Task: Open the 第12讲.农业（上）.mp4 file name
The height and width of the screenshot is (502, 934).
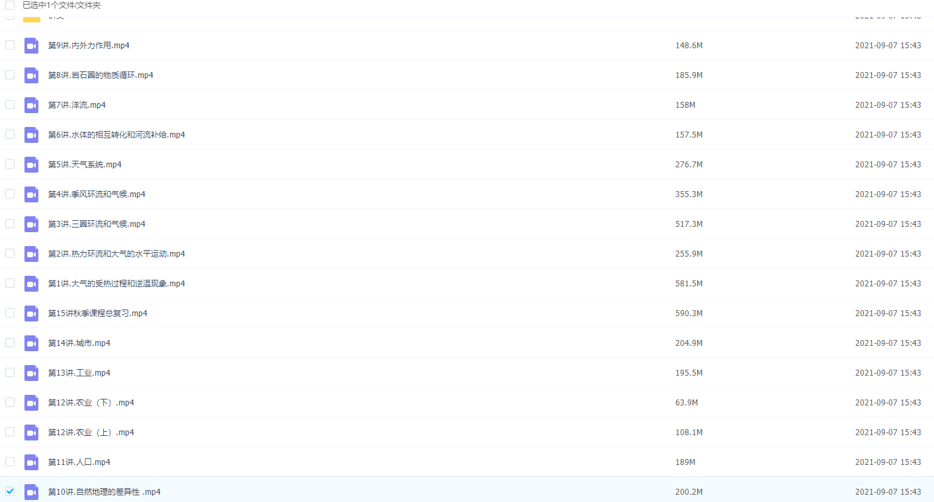Action: pos(91,433)
